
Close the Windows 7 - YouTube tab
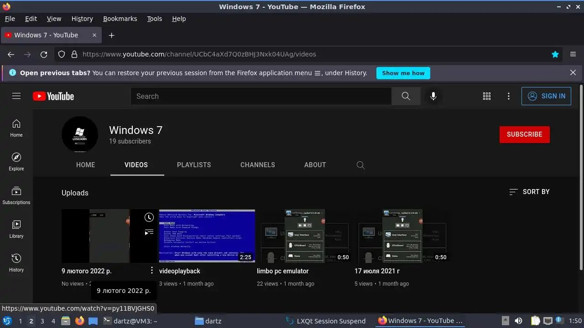tap(94, 35)
